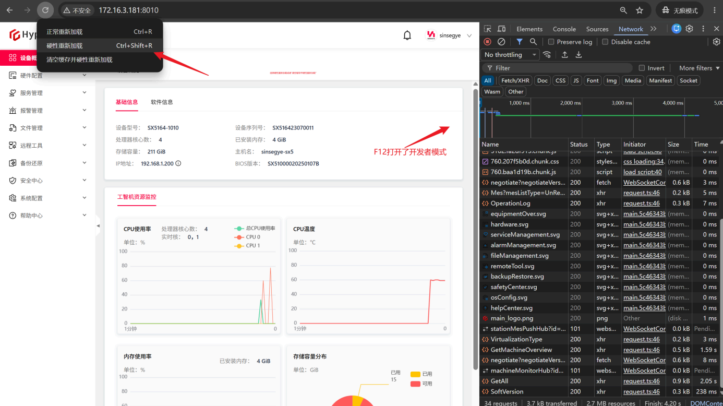Enable the Preserve log checkbox
Viewport: 723px width, 406px height.
(x=551, y=42)
